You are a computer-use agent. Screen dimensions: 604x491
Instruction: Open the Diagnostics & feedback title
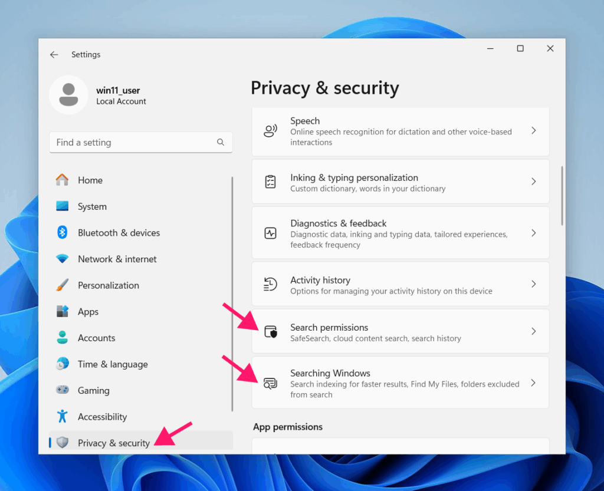tap(338, 223)
